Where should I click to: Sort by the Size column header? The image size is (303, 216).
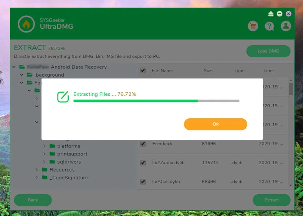(x=208, y=70)
